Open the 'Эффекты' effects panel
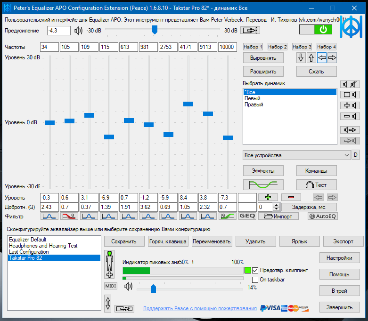The image size is (368, 321). pos(263,171)
